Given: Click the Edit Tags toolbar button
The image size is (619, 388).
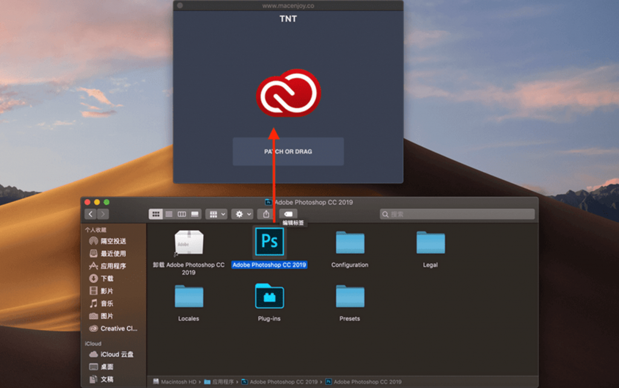Looking at the screenshot, I should click(x=288, y=214).
